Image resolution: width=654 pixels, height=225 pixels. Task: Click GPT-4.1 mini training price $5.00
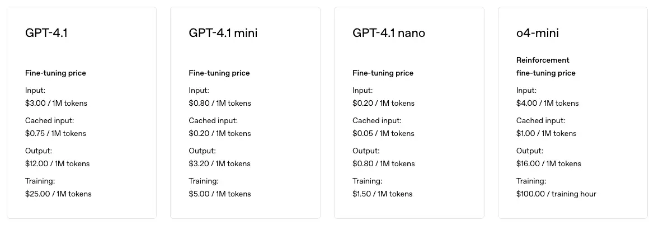coord(220,194)
